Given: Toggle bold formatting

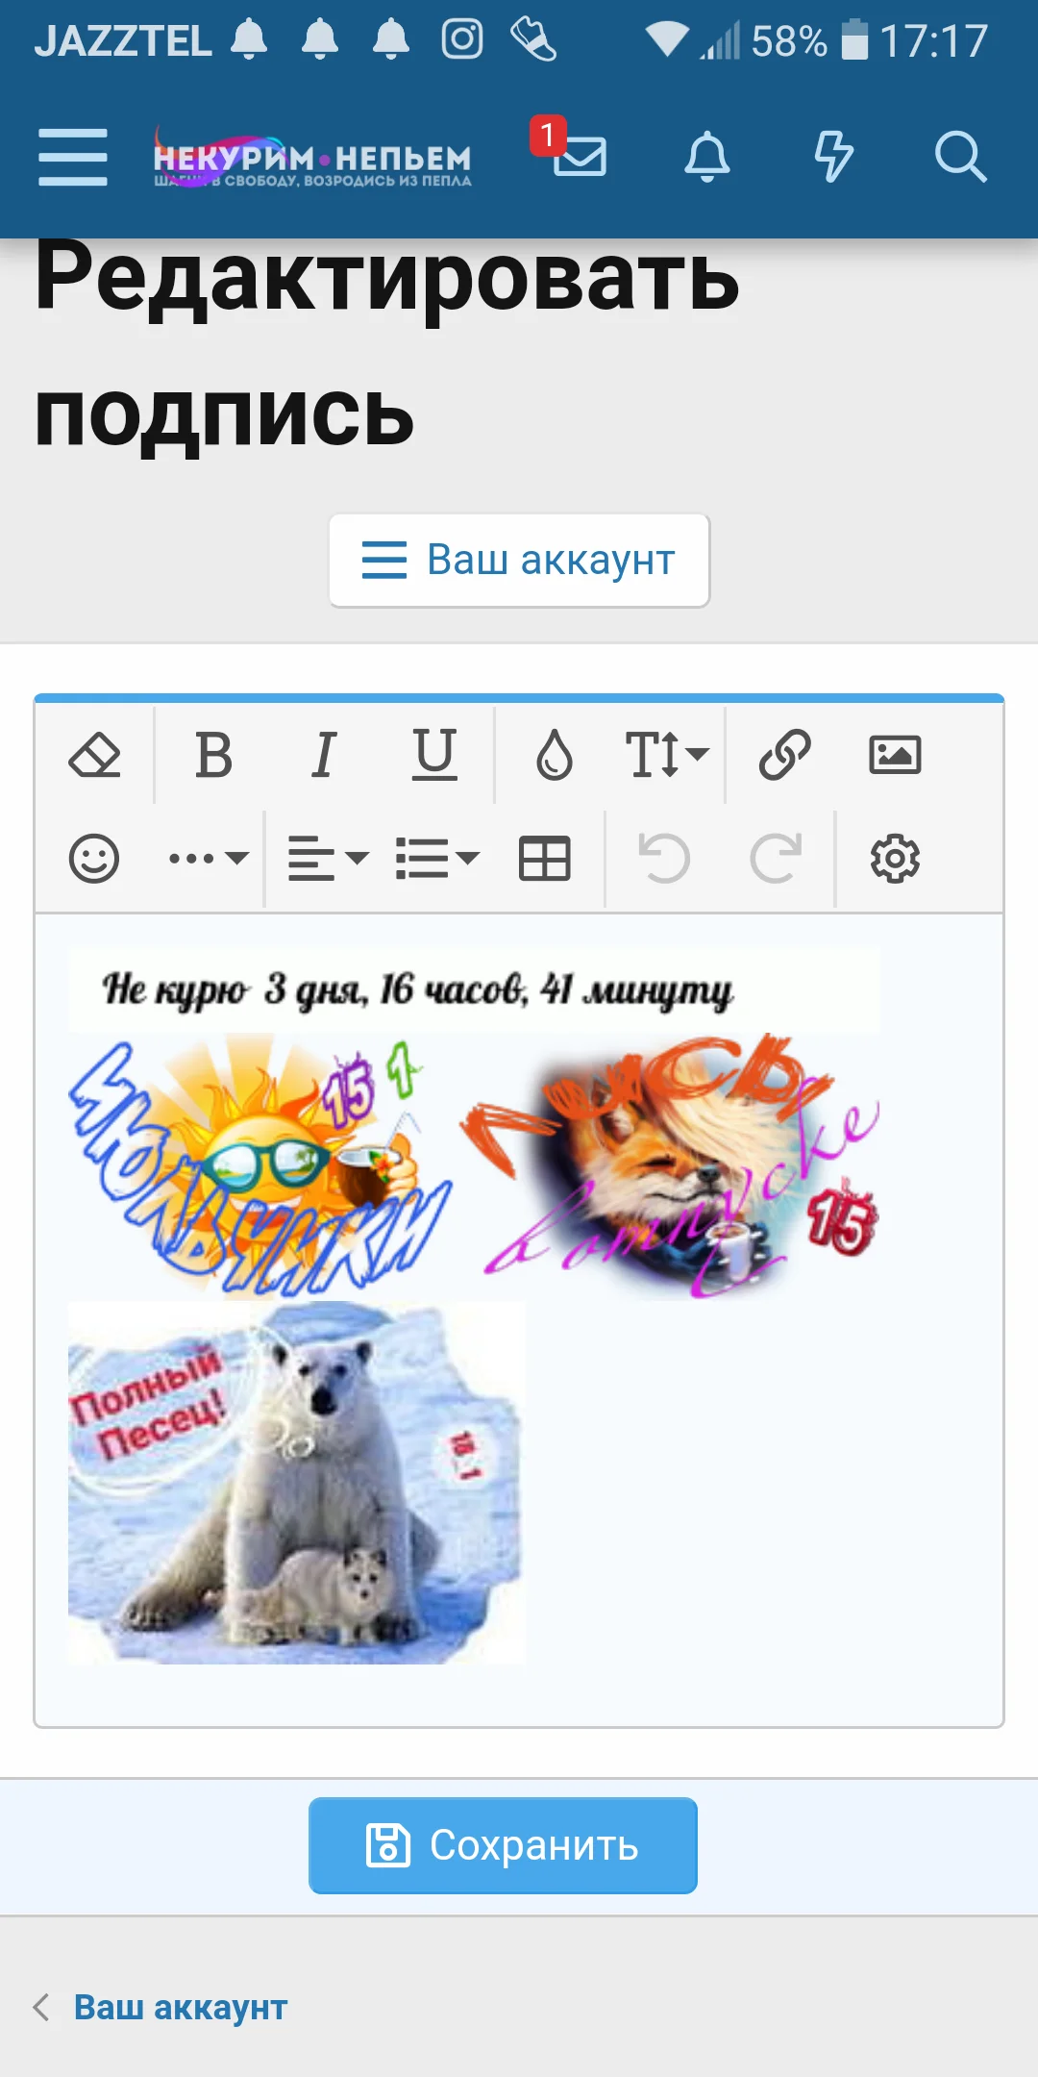Looking at the screenshot, I should click(213, 755).
